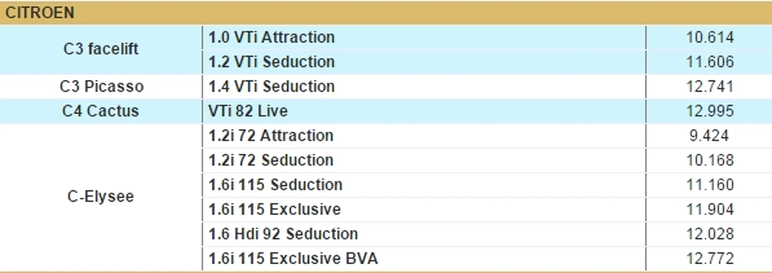Image resolution: width=772 pixels, height=273 pixels.
Task: Select the 12.995 price cell
Action: click(x=710, y=111)
